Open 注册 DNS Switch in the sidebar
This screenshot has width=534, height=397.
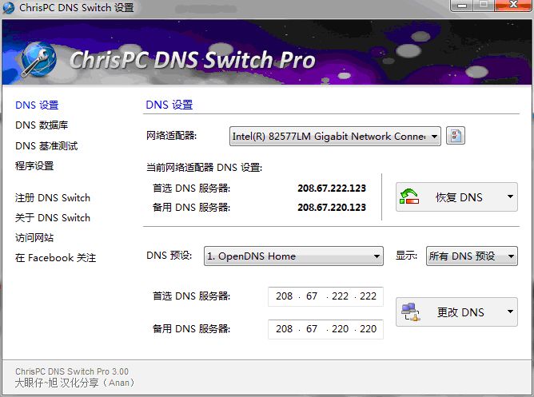tap(53, 197)
